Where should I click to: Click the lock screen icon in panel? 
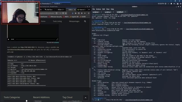[x=177, y=4]
